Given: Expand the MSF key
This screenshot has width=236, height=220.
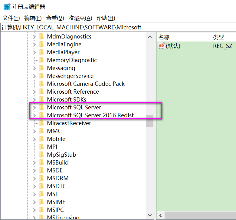Looking at the screenshot, I should tap(34, 194).
